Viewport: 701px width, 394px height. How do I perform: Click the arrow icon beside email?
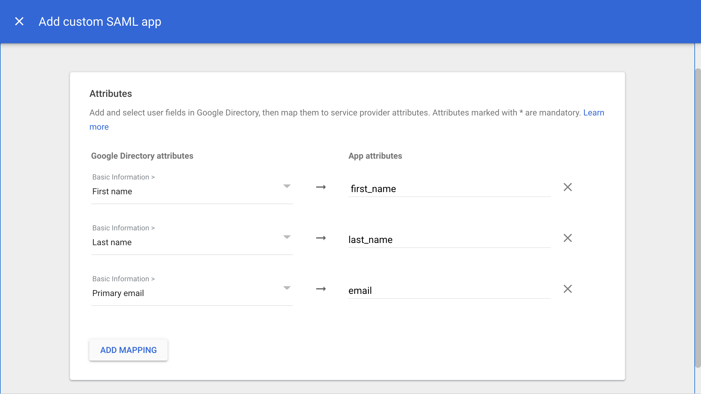[321, 289]
